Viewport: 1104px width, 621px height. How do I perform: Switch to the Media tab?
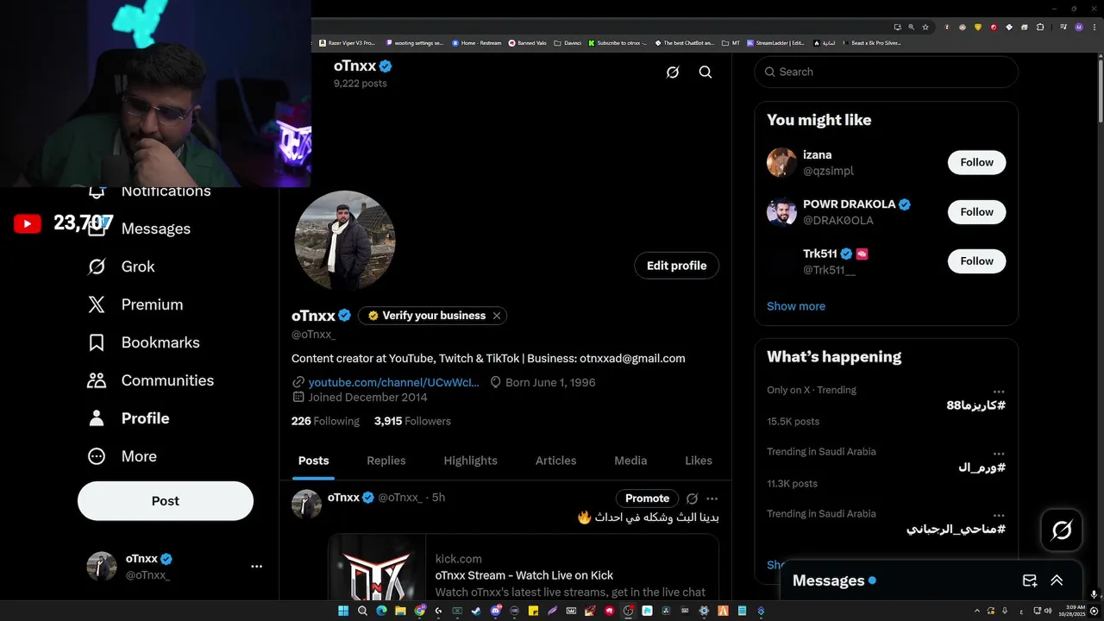pyautogui.click(x=630, y=461)
